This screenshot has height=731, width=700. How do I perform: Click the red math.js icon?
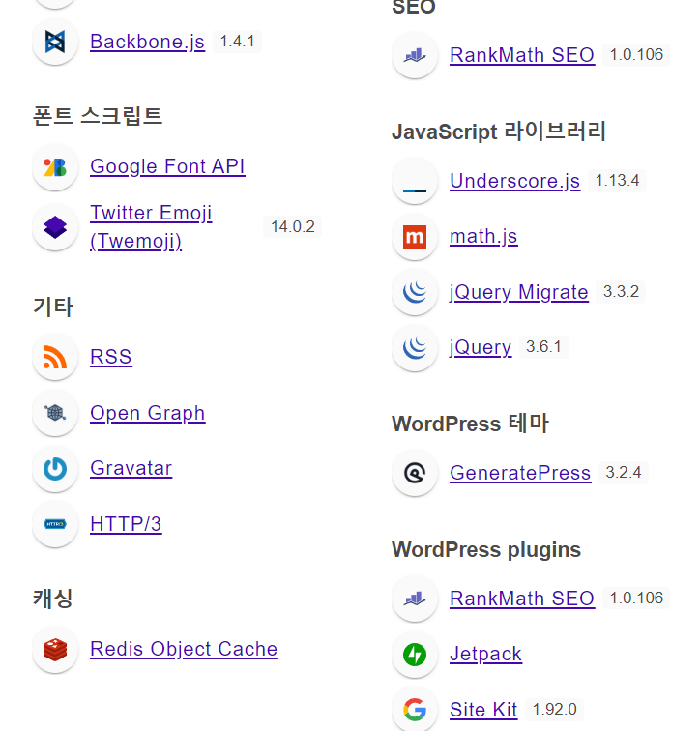(x=415, y=236)
